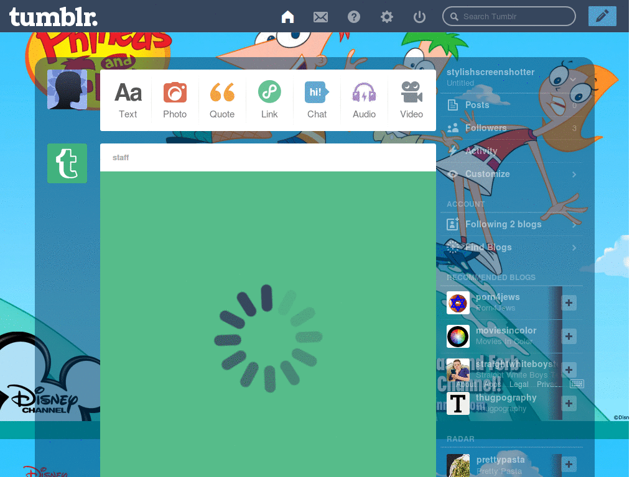The image size is (637, 477).
Task: Click the Following person-plus icon
Action: tap(453, 224)
